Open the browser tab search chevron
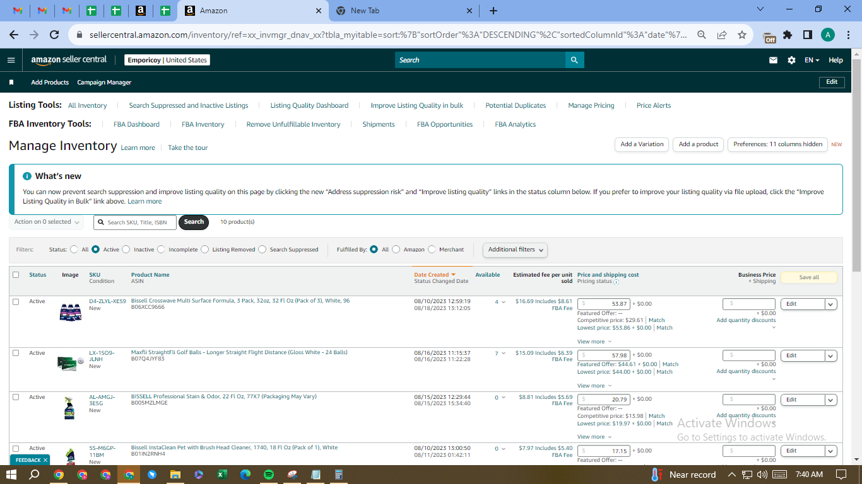 pos(760,9)
